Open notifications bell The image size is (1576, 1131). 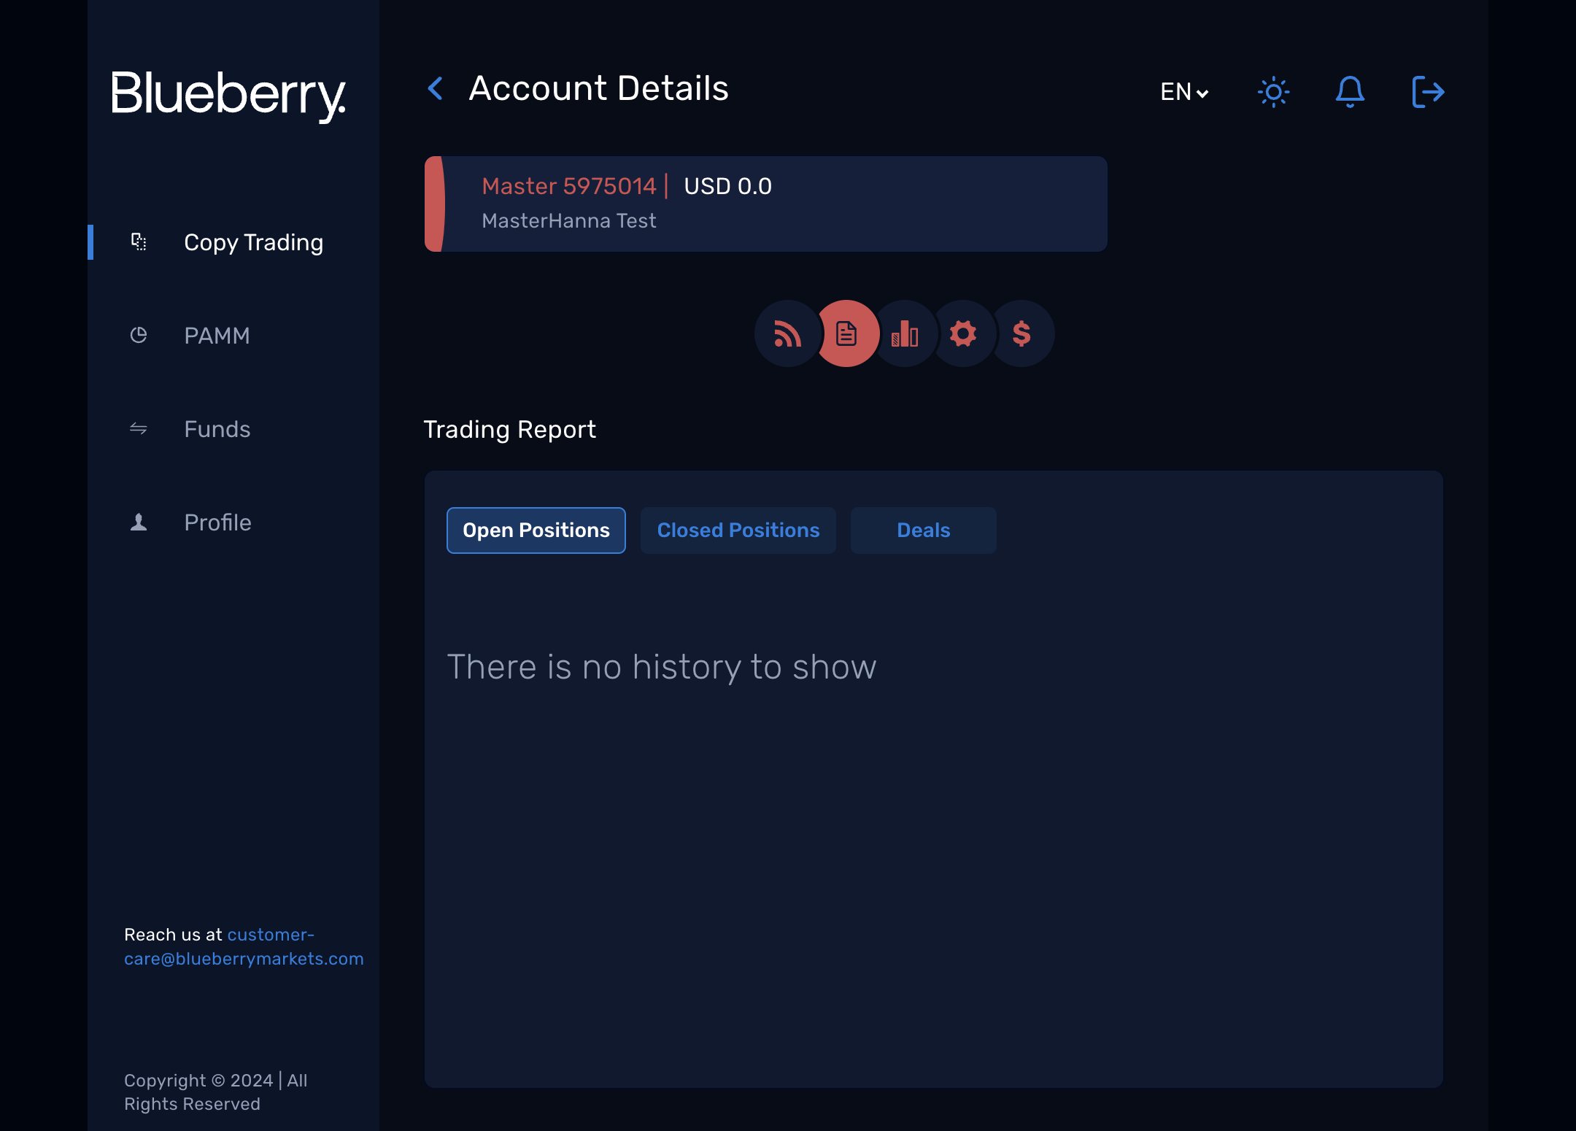pyautogui.click(x=1350, y=92)
